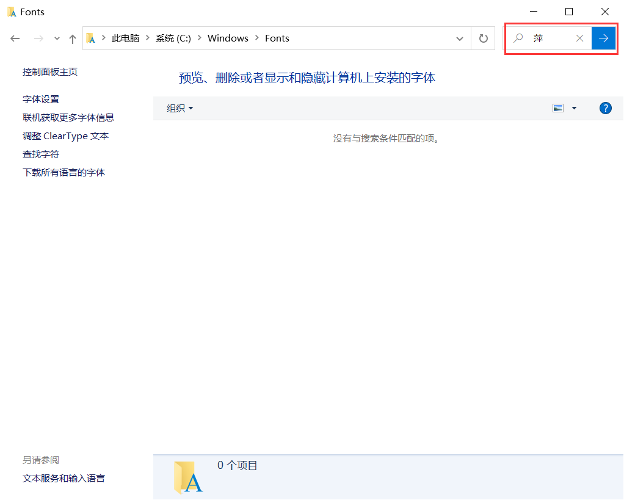Open Help with the question mark icon
The width and height of the screenshot is (624, 500).
click(605, 108)
